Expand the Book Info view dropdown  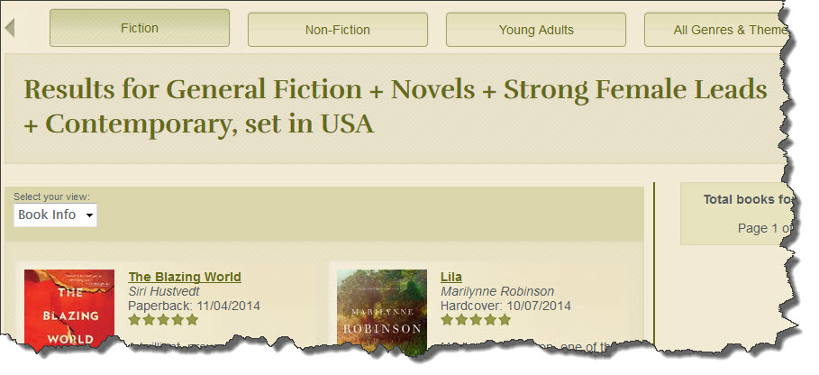click(56, 215)
